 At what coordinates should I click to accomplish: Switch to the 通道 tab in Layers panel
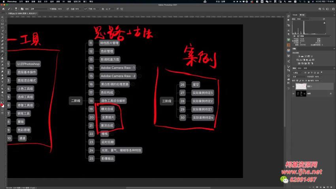click(x=300, y=68)
